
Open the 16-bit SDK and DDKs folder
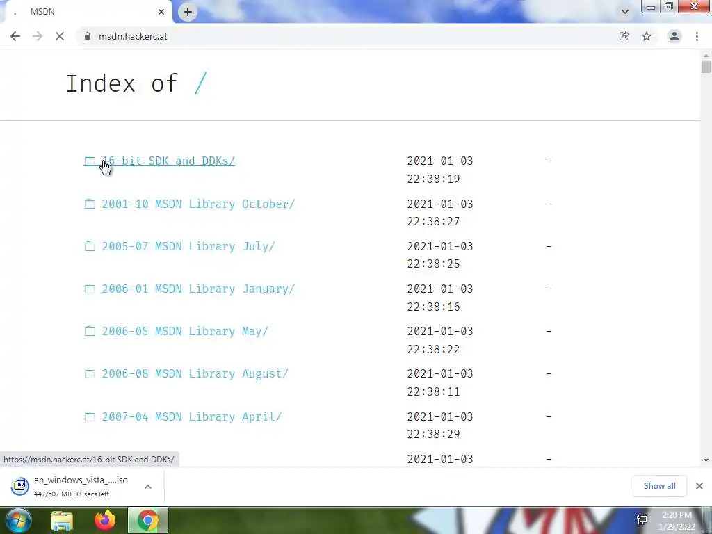tap(168, 161)
